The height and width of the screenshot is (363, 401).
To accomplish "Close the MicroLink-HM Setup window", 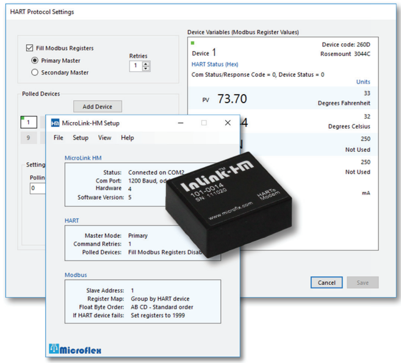I will [x=228, y=123].
